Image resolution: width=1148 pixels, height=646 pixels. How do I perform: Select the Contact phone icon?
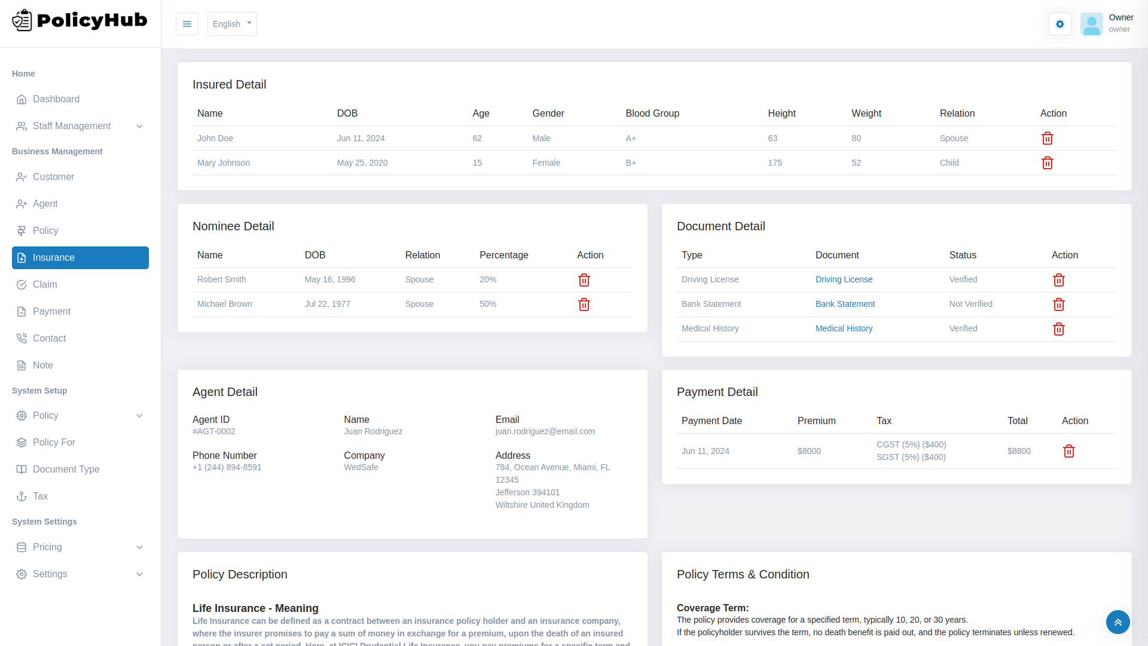pos(22,338)
